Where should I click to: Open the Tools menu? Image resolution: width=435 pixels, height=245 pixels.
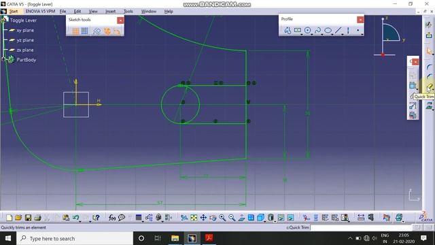click(x=128, y=12)
